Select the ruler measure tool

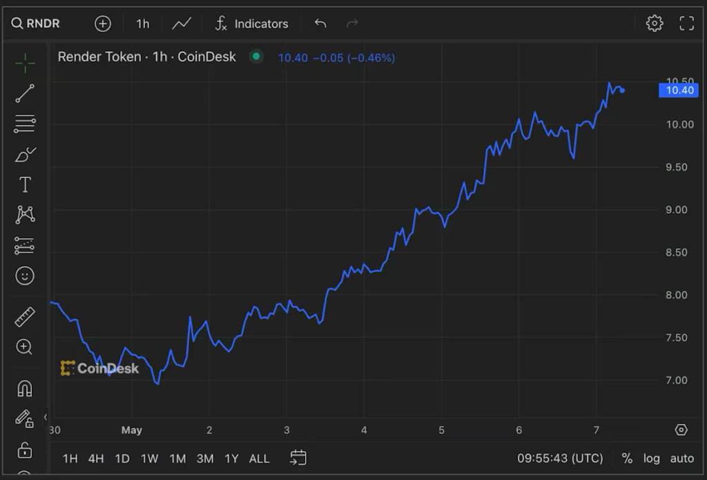click(x=25, y=317)
